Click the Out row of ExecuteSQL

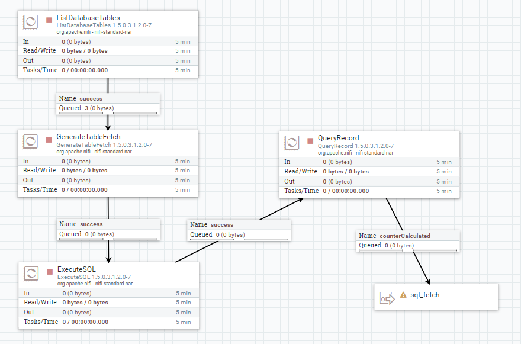point(109,312)
